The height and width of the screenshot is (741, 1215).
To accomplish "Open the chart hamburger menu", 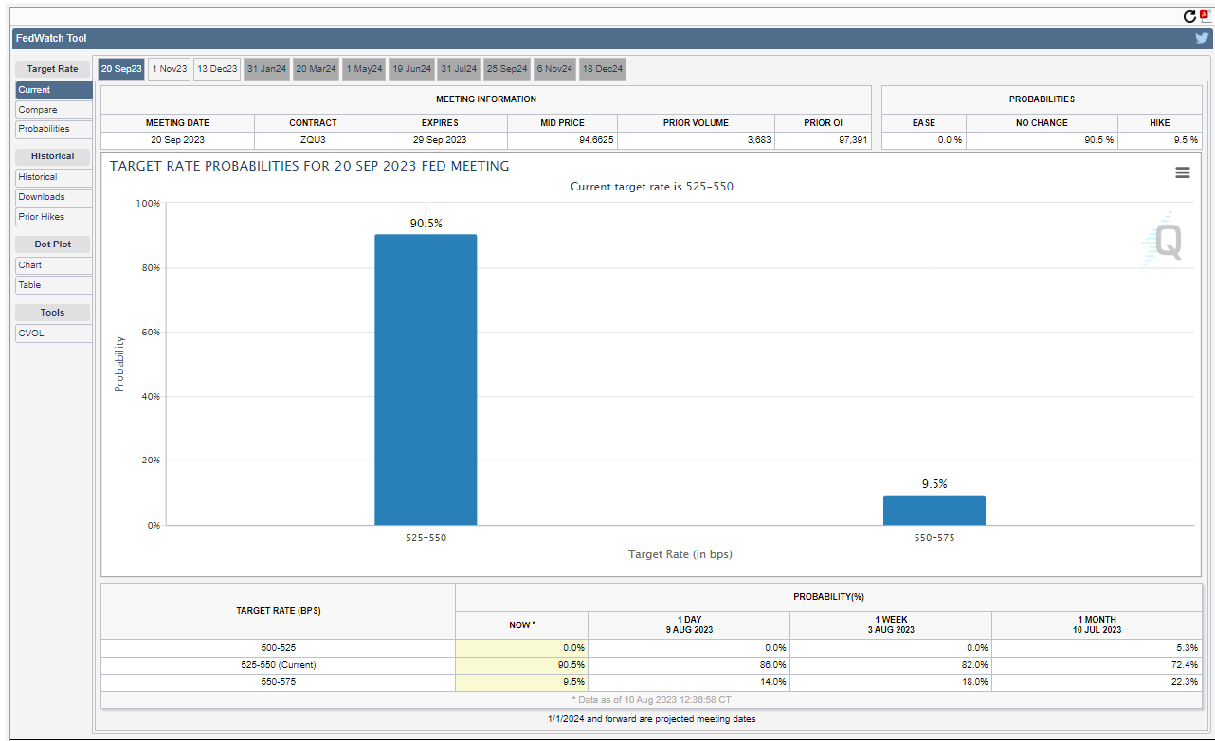I will [x=1183, y=172].
